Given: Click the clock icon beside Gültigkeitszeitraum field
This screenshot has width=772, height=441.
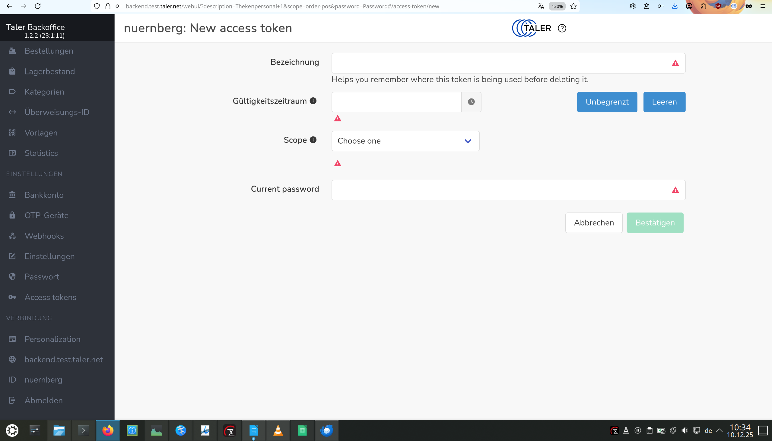Looking at the screenshot, I should 471,102.
